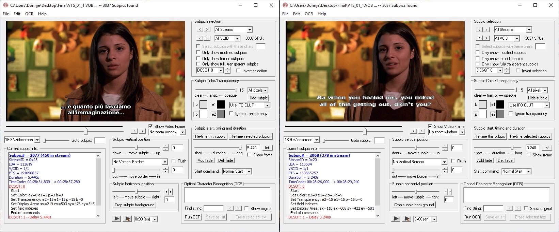
Task: Step to previous subpic in left window
Action: 135,131
